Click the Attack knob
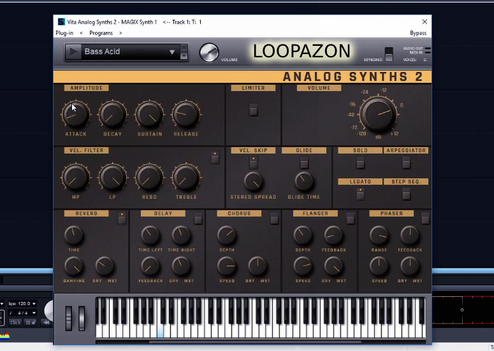The width and height of the screenshot is (494, 351). [x=76, y=114]
